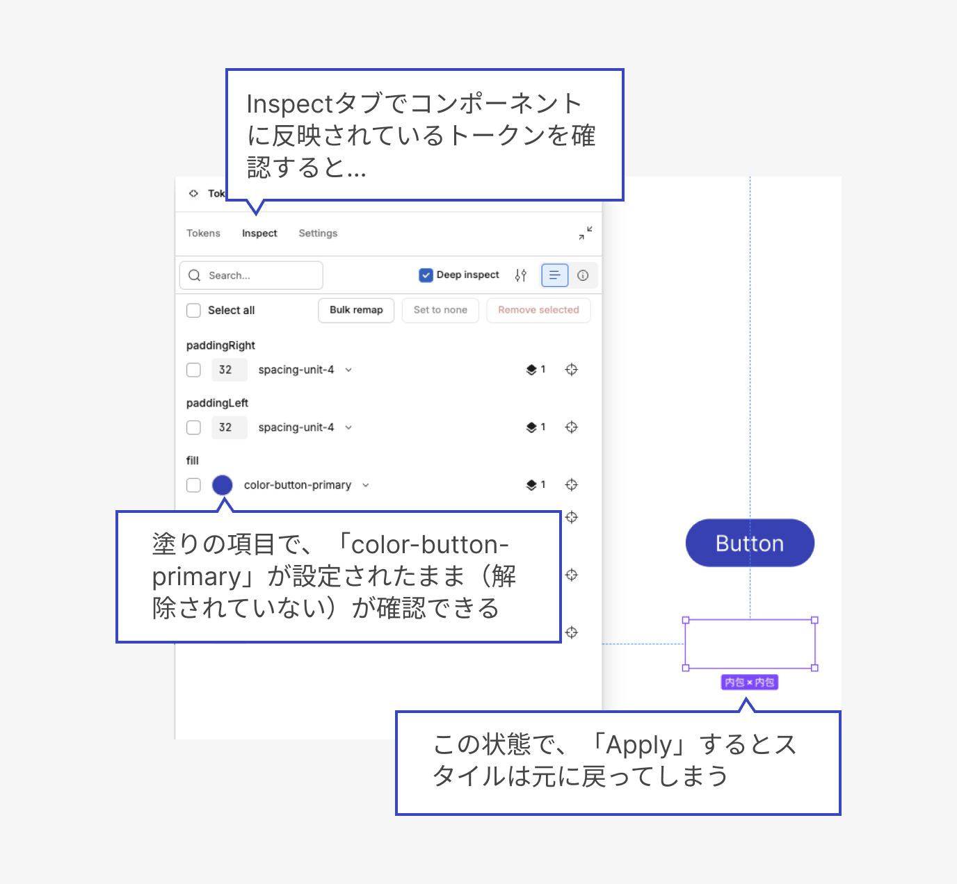957x884 pixels.
Task: Click the collapse plugin window icon
Action: tap(586, 234)
